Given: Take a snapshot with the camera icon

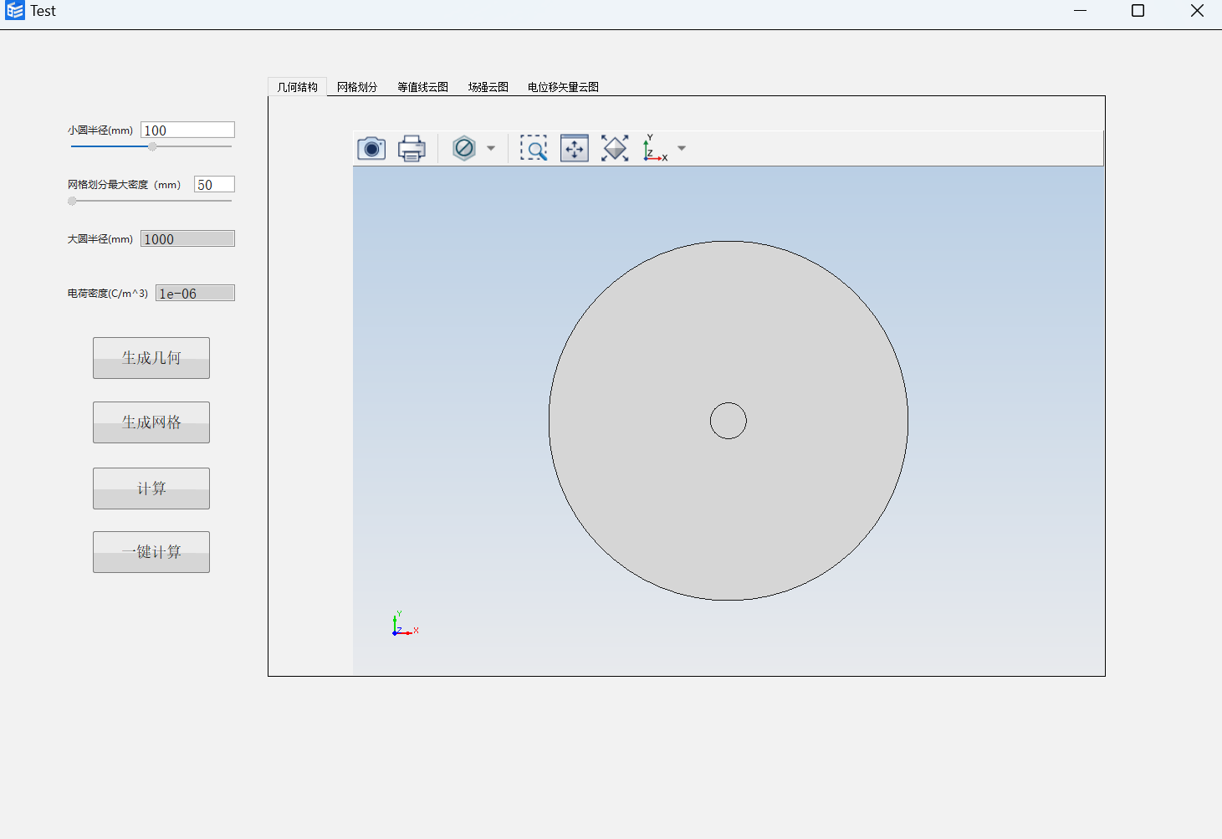Looking at the screenshot, I should pyautogui.click(x=371, y=149).
